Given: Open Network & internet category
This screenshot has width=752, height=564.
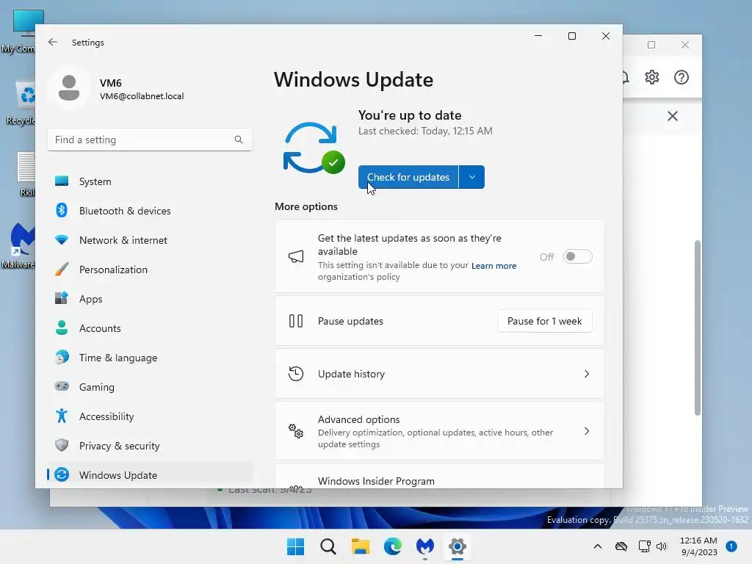Looking at the screenshot, I should click(x=150, y=240).
